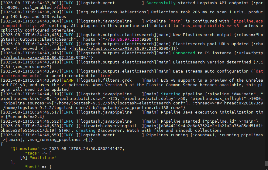Click the timestamp 2025-08-13T16:24:43,980

click(31, 80)
